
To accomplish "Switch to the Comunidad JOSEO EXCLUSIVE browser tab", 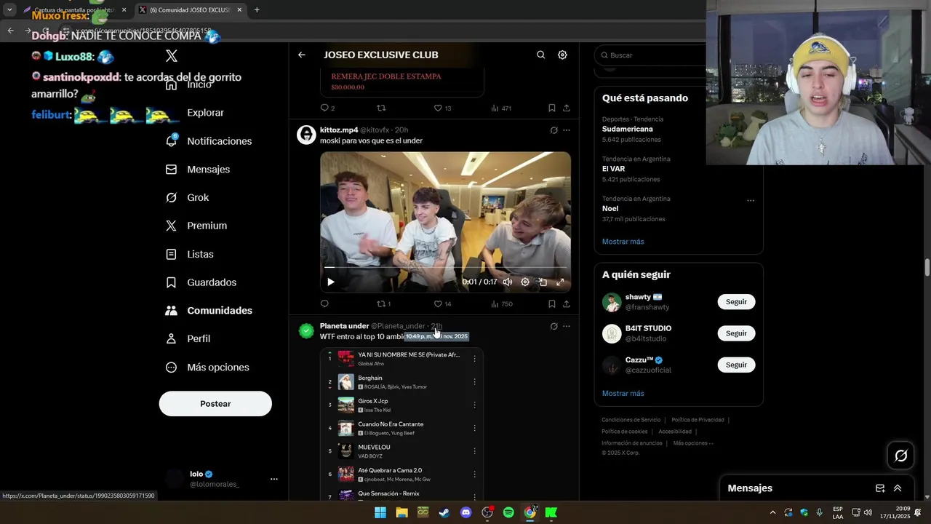I will (191, 9).
